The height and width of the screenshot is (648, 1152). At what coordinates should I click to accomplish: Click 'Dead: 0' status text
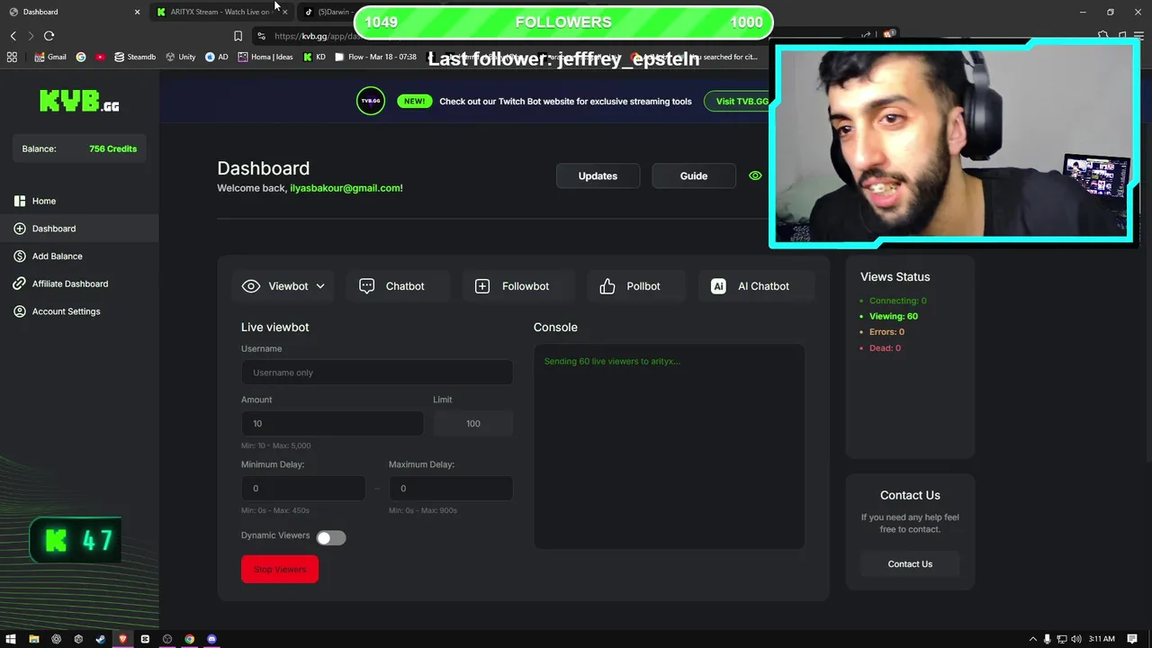click(885, 348)
